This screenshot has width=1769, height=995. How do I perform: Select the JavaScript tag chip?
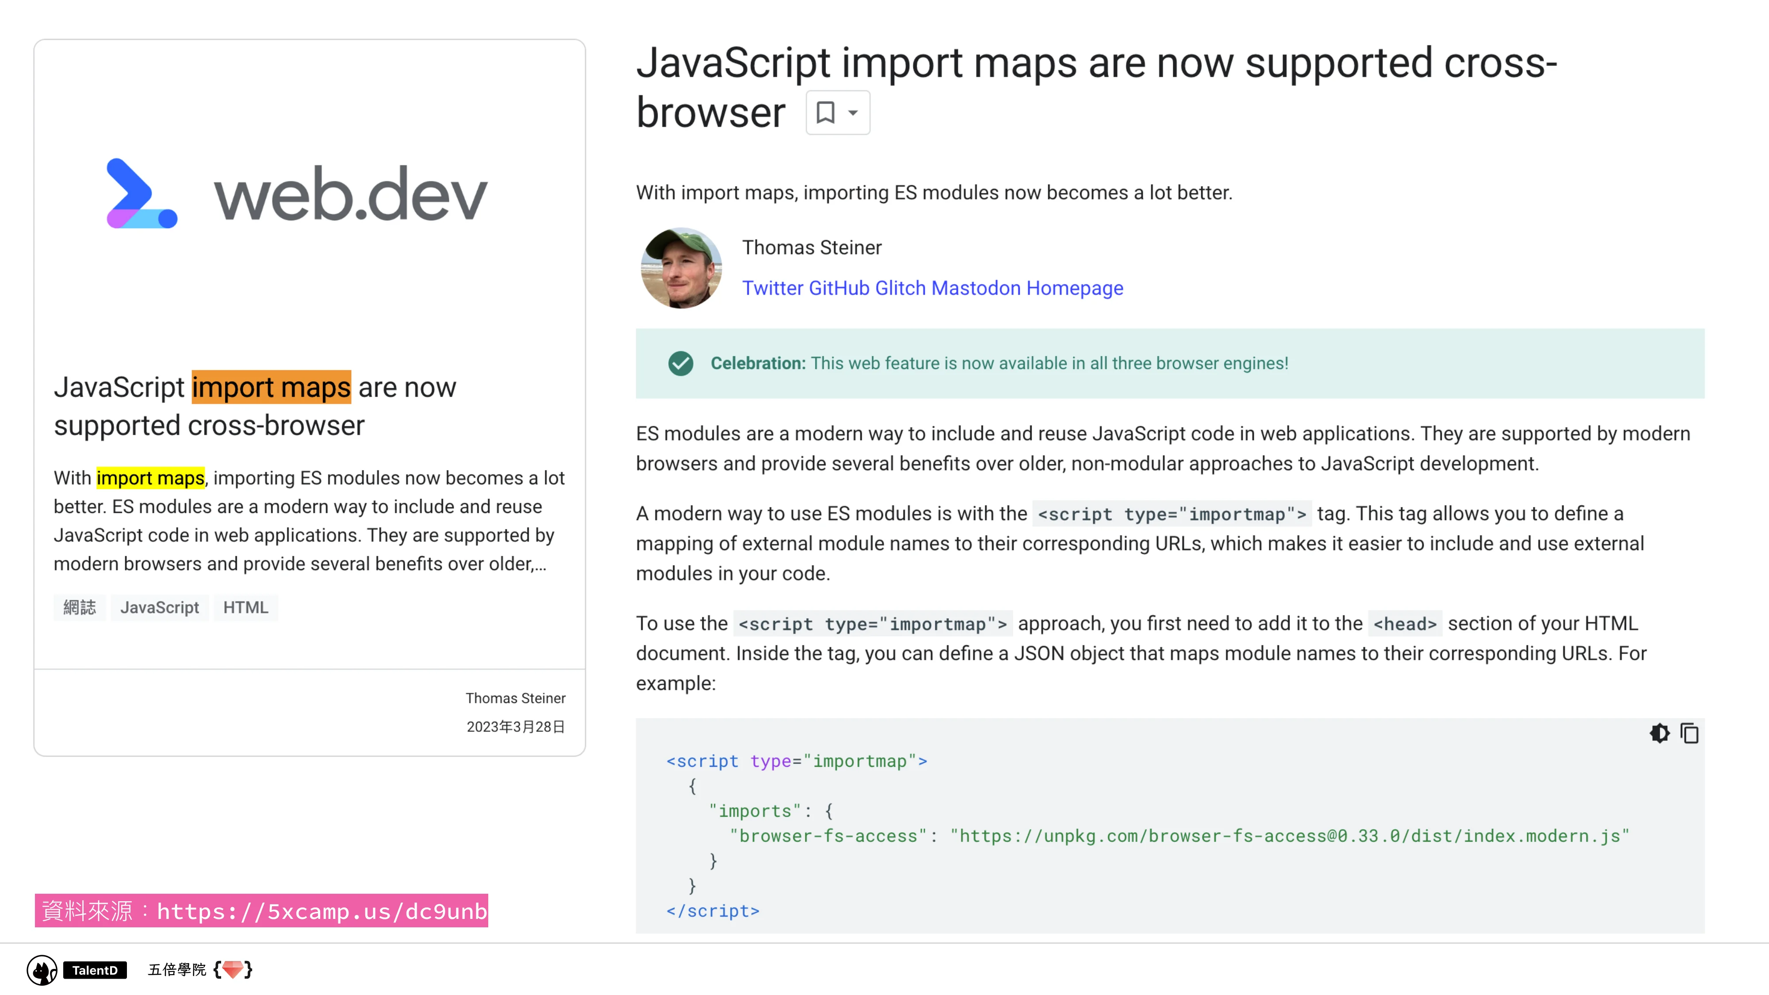click(x=159, y=607)
